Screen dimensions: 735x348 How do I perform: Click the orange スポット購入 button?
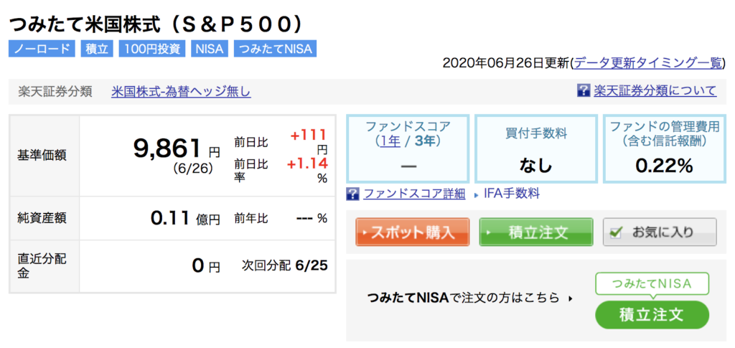413,232
